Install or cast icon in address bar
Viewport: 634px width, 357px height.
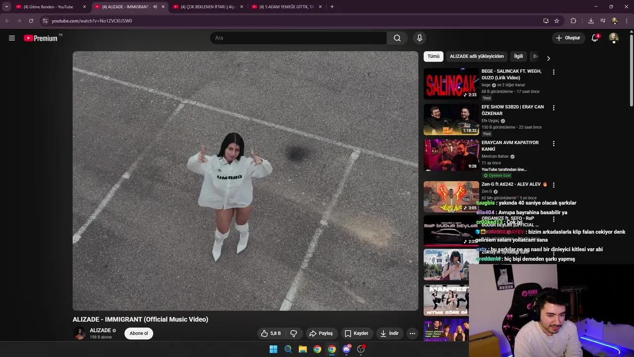546,21
